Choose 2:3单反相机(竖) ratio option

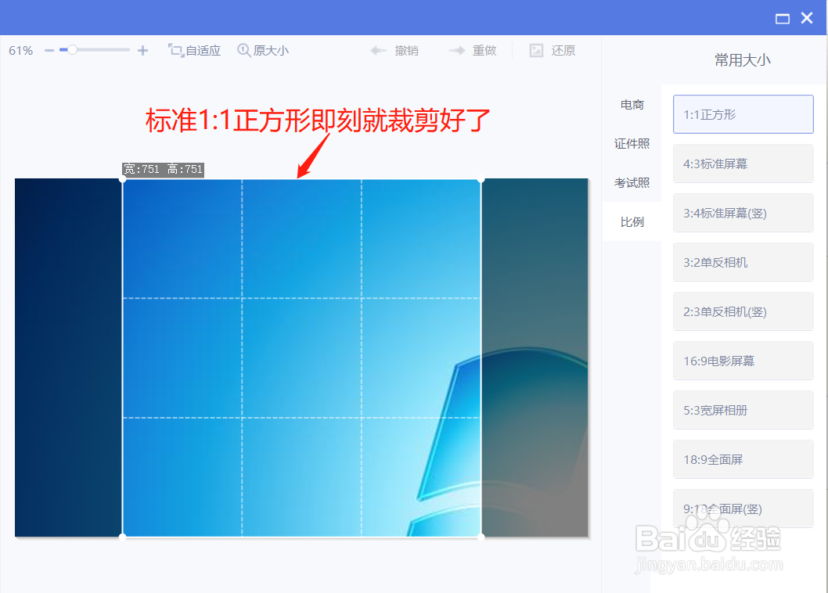[x=743, y=311]
